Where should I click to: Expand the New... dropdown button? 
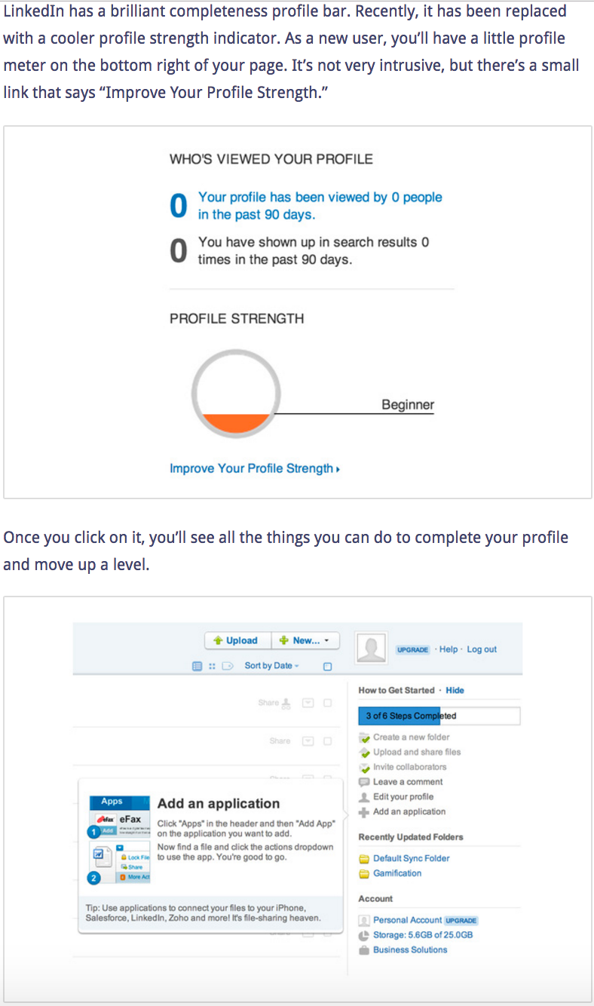click(305, 640)
